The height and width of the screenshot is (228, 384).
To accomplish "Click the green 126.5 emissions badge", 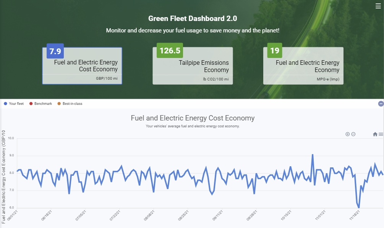I will point(170,50).
